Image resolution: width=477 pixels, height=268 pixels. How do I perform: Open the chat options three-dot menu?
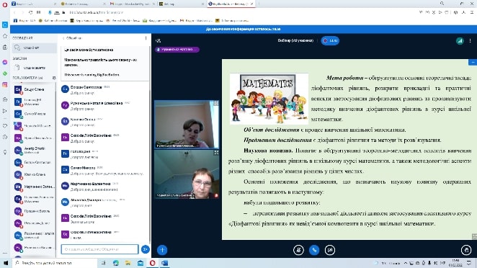point(146,38)
